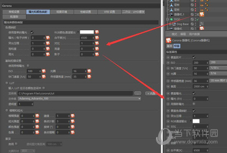Click Corona camera icon beside 突出压缩 field
Viewport: 227px width, 153px height.
click(x=48, y=43)
